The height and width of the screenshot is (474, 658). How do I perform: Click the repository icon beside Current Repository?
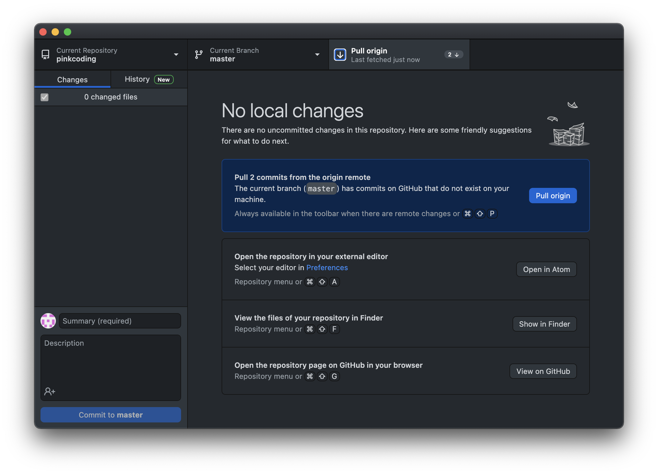(45, 55)
